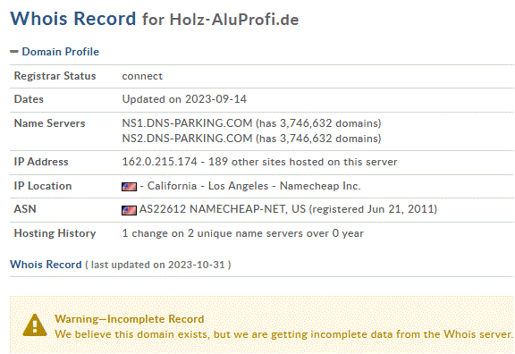The width and height of the screenshot is (515, 354).
Task: Click the Registrar Status label
Action: click(x=55, y=76)
